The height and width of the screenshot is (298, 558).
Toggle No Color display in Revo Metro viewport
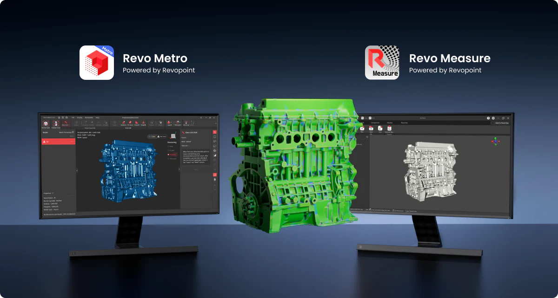coord(161,136)
